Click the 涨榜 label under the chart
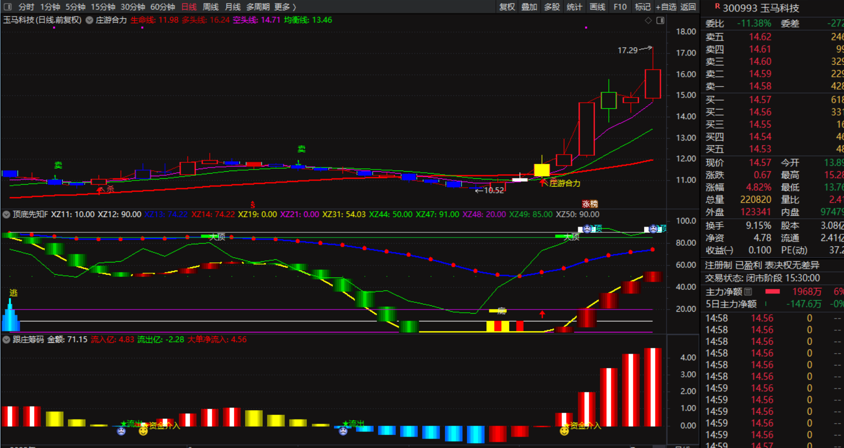 click(590, 204)
